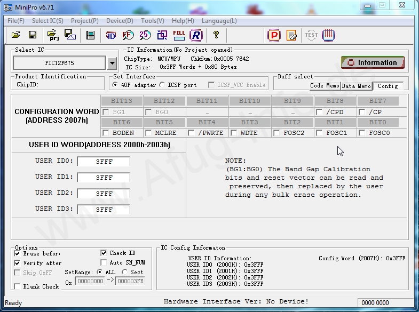
Task: Click the Information button
Action: coord(373,62)
